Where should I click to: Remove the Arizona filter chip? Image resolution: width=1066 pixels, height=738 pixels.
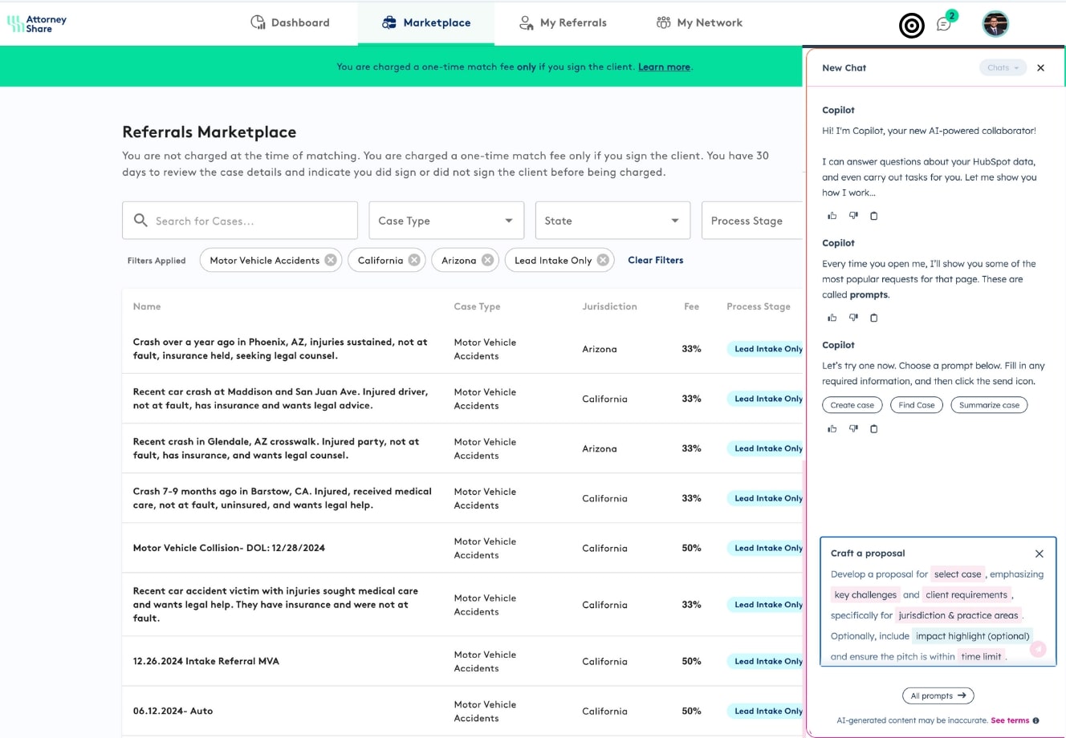point(487,260)
